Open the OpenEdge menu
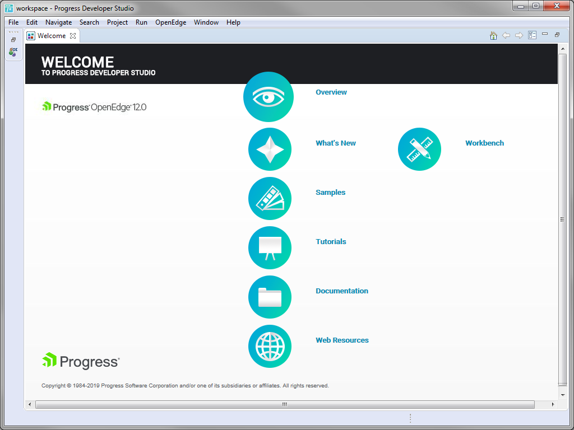 pos(170,22)
